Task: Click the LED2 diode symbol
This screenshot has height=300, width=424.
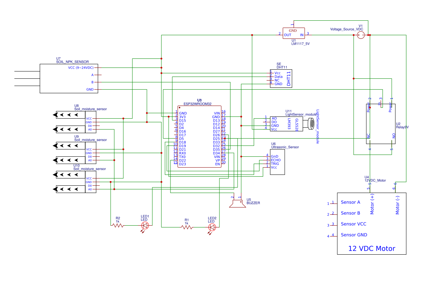Action: pyautogui.click(x=212, y=227)
